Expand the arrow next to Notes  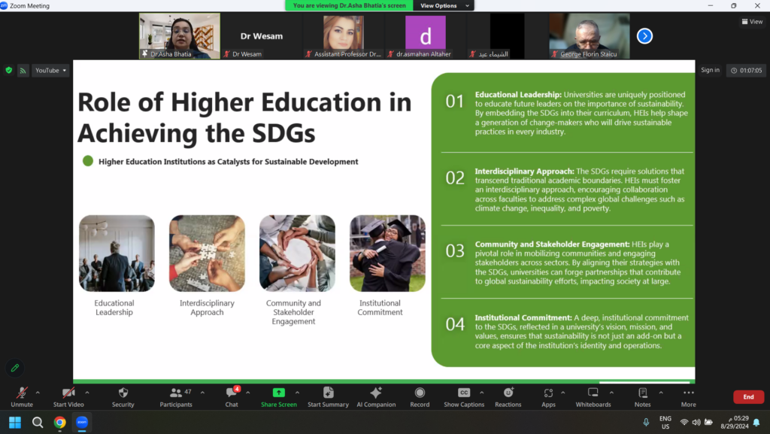click(661, 393)
